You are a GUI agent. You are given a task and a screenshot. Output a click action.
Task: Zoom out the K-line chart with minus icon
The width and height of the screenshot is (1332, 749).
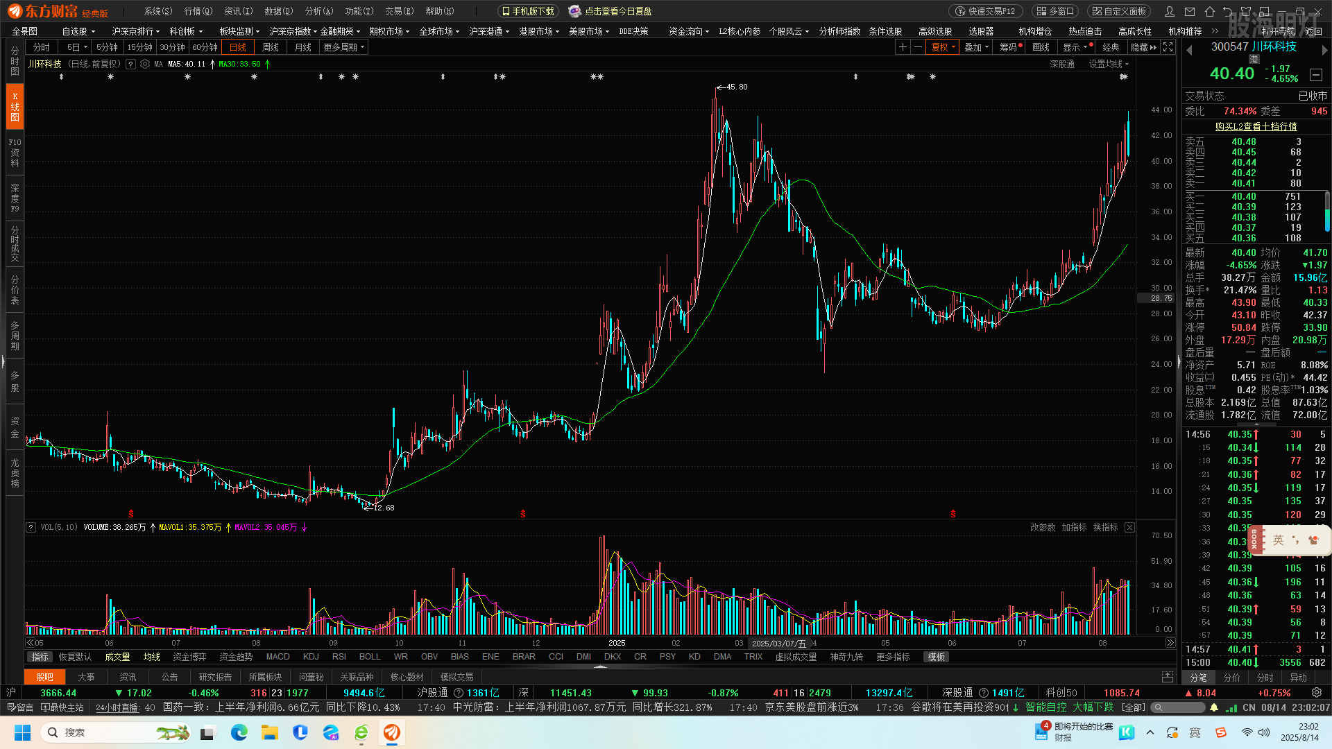point(918,47)
